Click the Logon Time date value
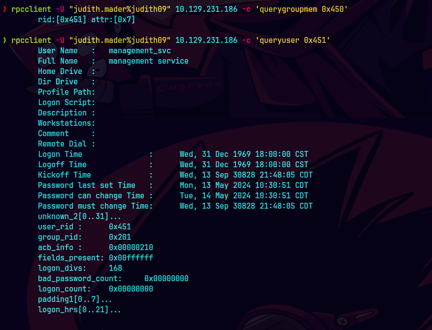The width and height of the screenshot is (432, 330). [244, 154]
